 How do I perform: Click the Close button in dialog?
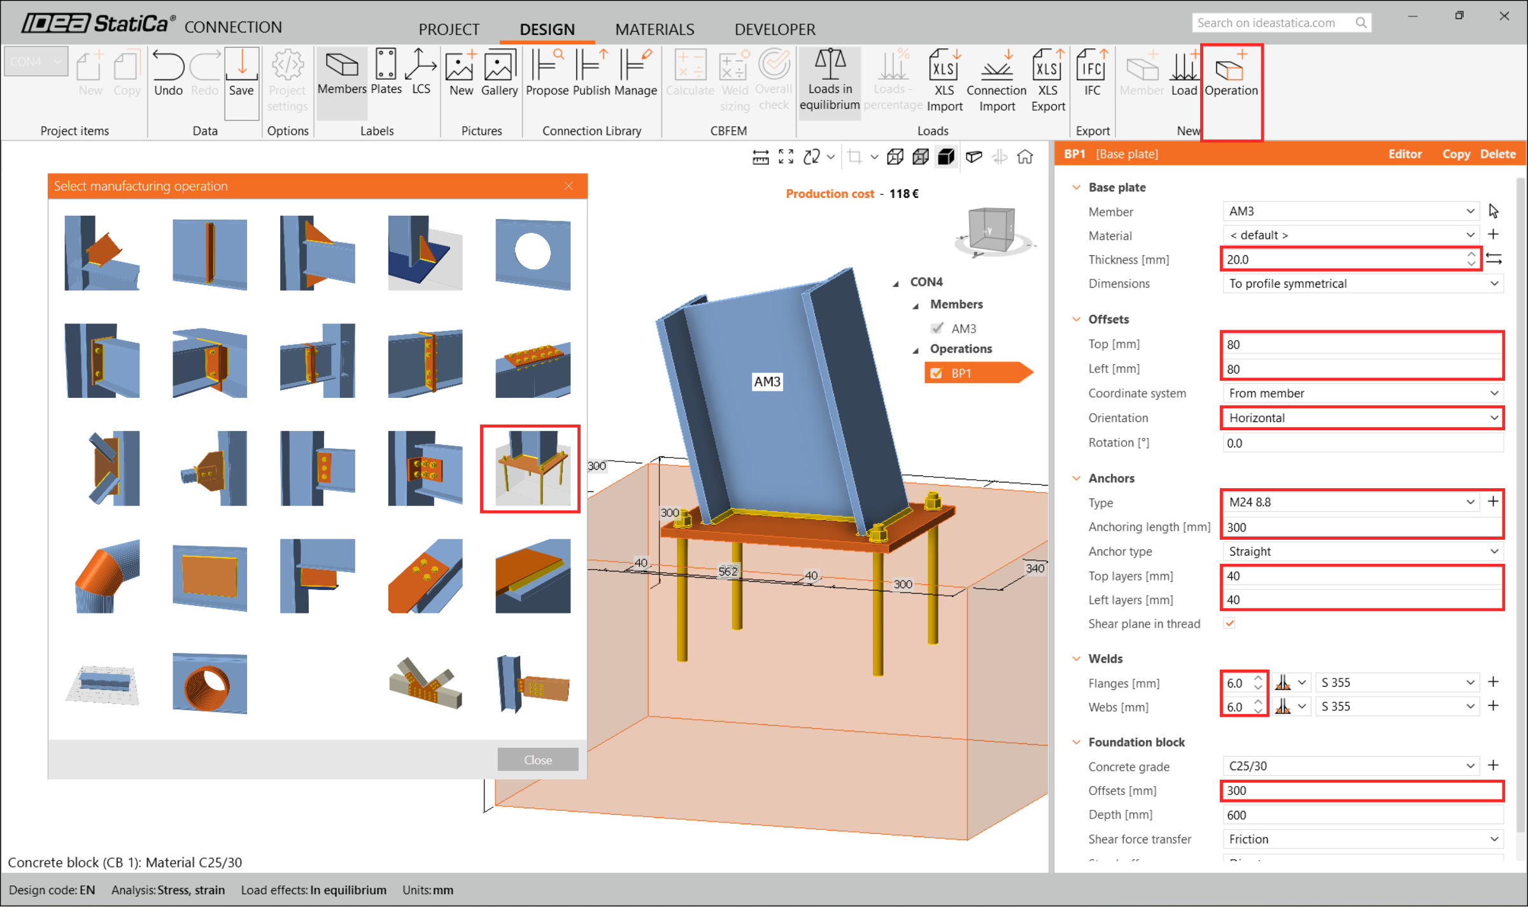[x=537, y=760]
